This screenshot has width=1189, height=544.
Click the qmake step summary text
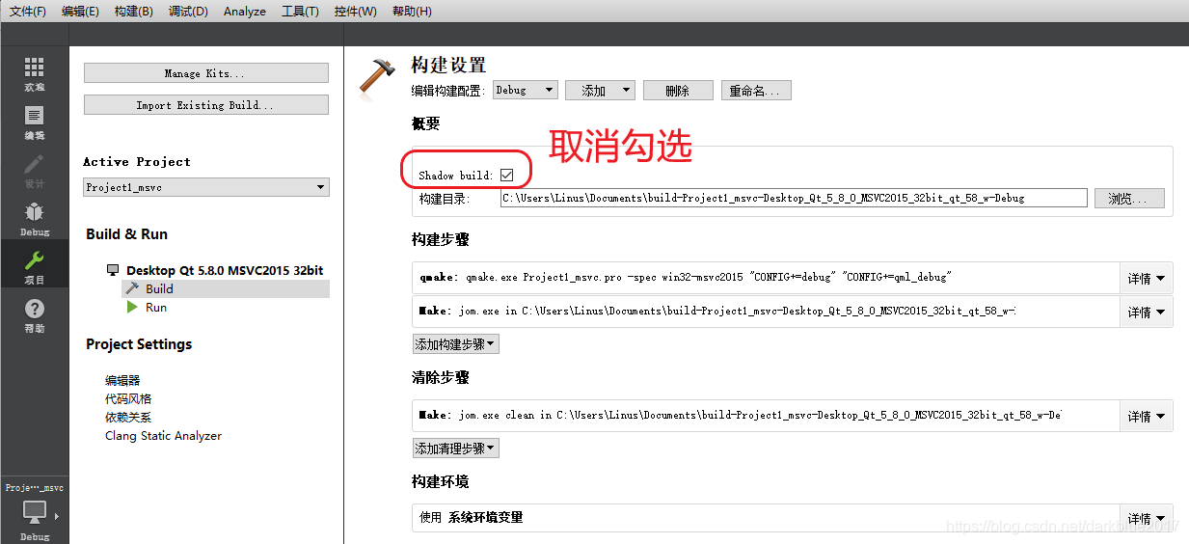(686, 277)
